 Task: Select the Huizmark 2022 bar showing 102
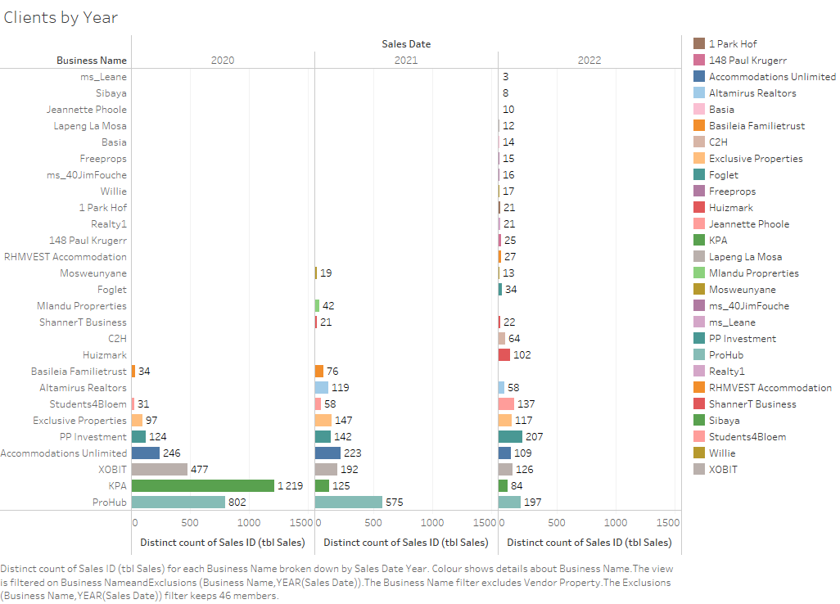click(x=504, y=355)
